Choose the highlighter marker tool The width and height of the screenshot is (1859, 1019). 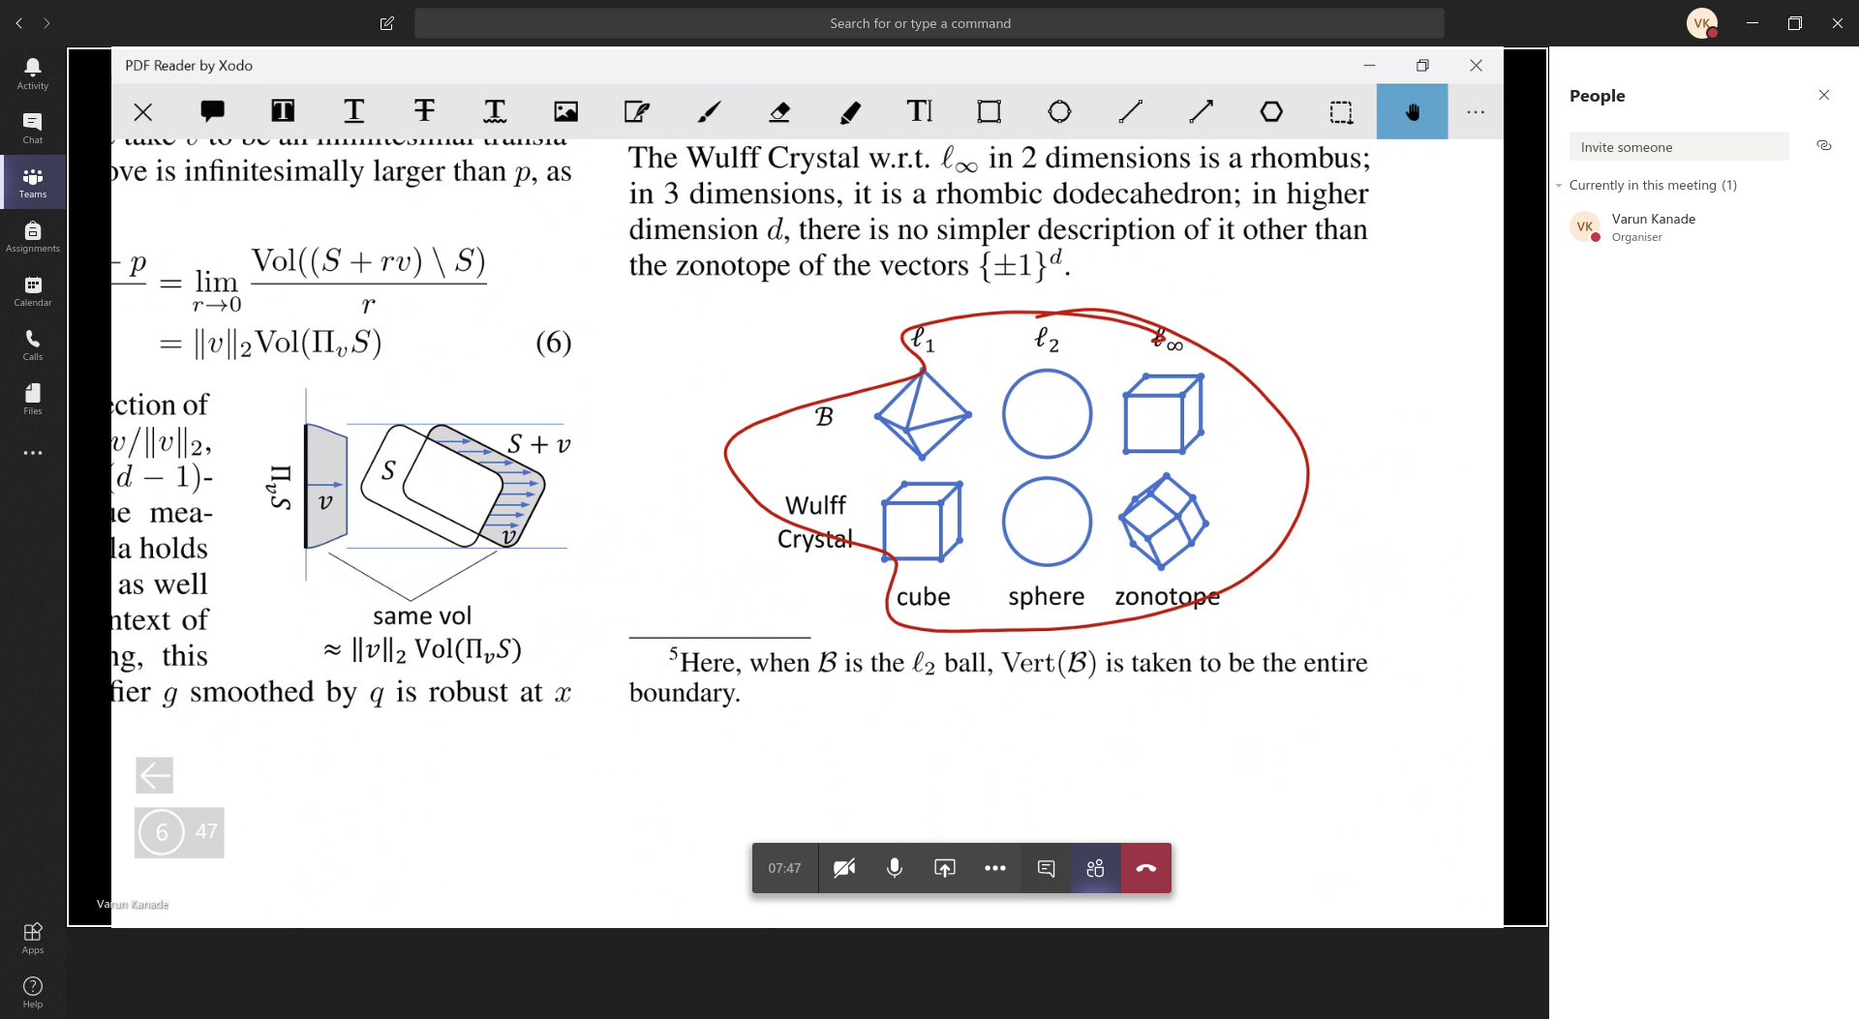tap(850, 112)
